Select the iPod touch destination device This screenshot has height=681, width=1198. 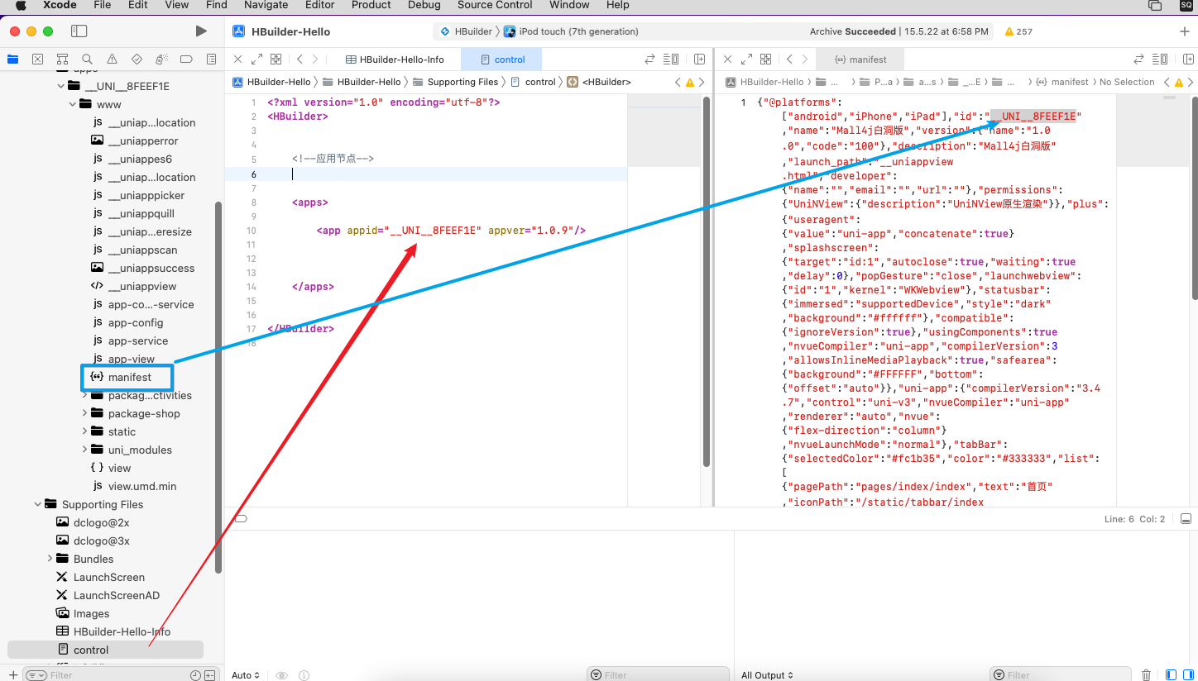(x=578, y=31)
